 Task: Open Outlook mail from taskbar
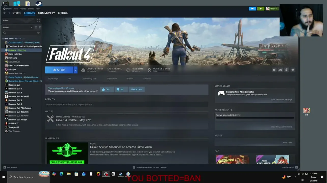(83, 174)
